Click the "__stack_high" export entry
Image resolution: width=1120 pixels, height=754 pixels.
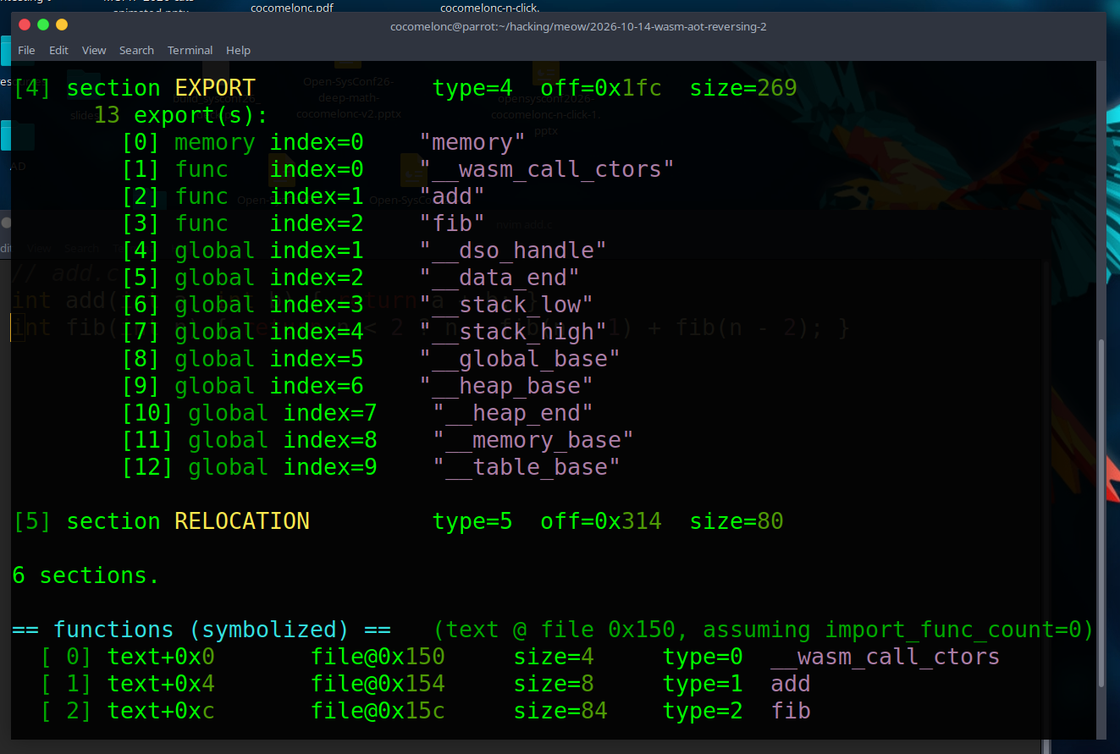point(513,332)
